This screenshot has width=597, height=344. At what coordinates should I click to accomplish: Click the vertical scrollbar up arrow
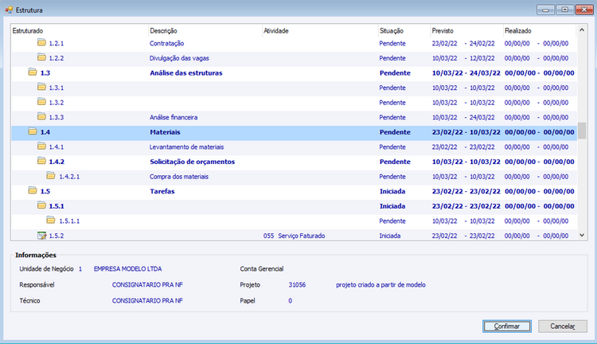tap(582, 29)
